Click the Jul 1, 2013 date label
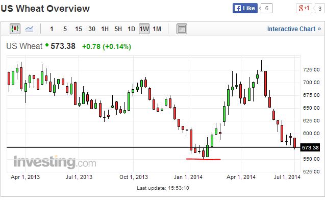The height and width of the screenshot is (205, 325). point(79,177)
